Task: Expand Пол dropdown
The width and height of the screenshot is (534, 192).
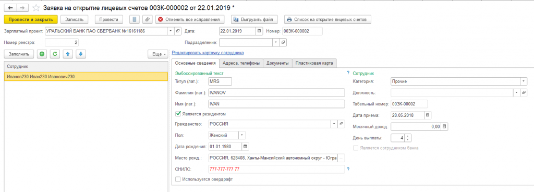Action: tap(242, 135)
